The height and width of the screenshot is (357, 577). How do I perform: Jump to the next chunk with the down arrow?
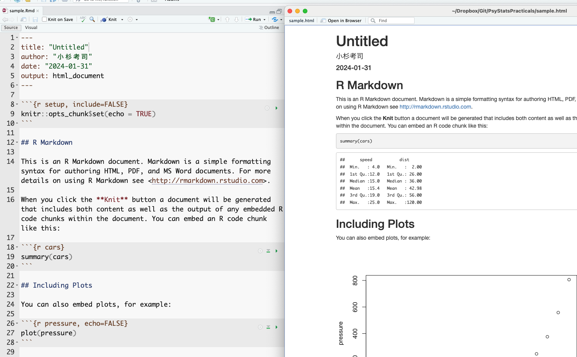click(x=236, y=19)
